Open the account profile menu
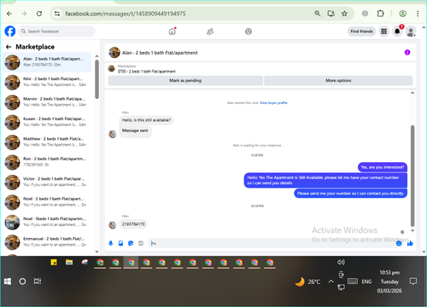The height and width of the screenshot is (307, 427). click(411, 32)
